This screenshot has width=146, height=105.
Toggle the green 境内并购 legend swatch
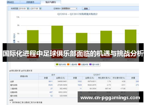[57, 64]
